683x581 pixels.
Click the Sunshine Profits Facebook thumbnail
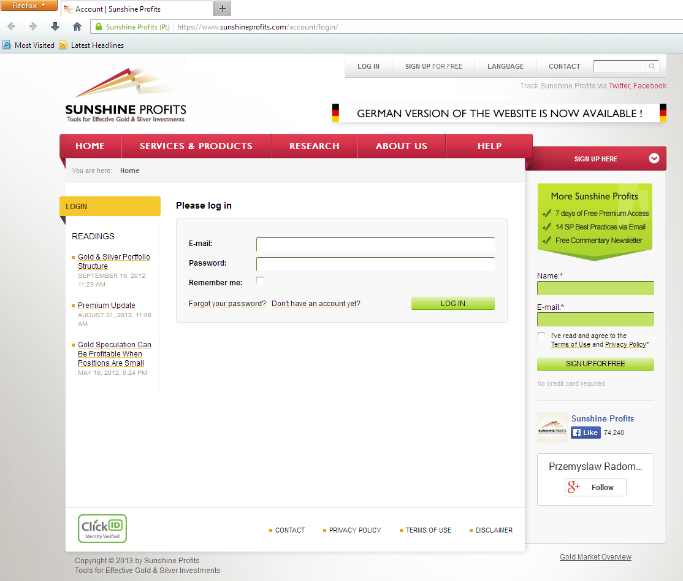pos(552,427)
